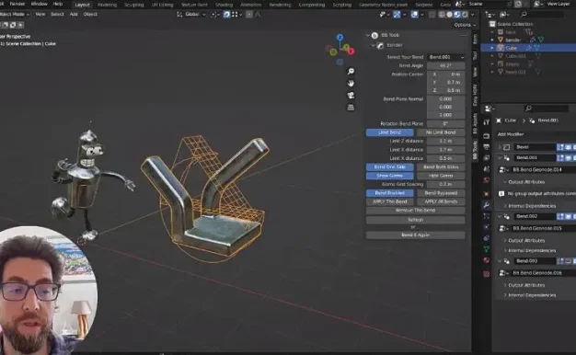Open the Modifiers wrench properties tab
576x355 pixels.
click(x=486, y=205)
